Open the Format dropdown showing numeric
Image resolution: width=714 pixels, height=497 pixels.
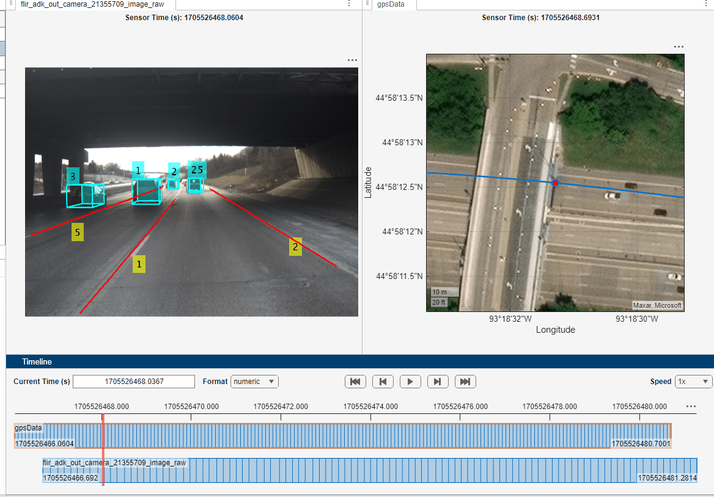pyautogui.click(x=254, y=381)
